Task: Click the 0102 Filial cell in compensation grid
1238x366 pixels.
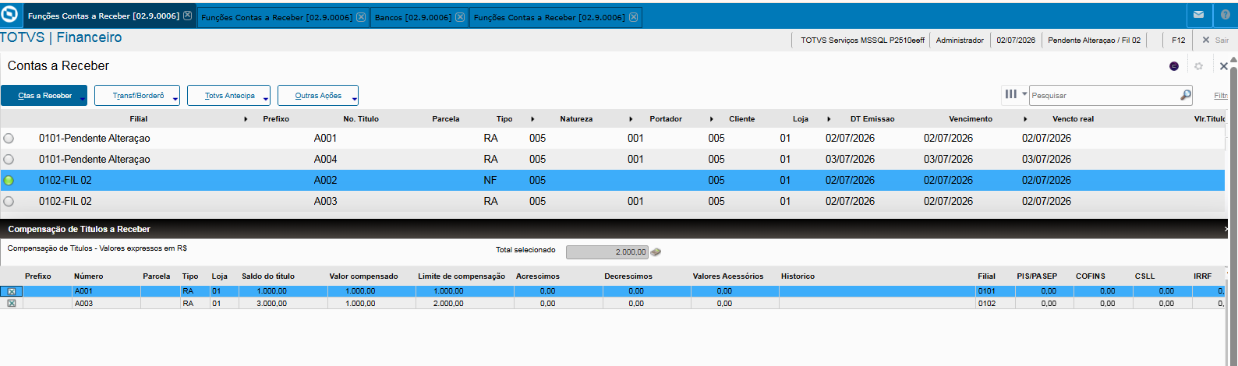Action: pos(987,304)
